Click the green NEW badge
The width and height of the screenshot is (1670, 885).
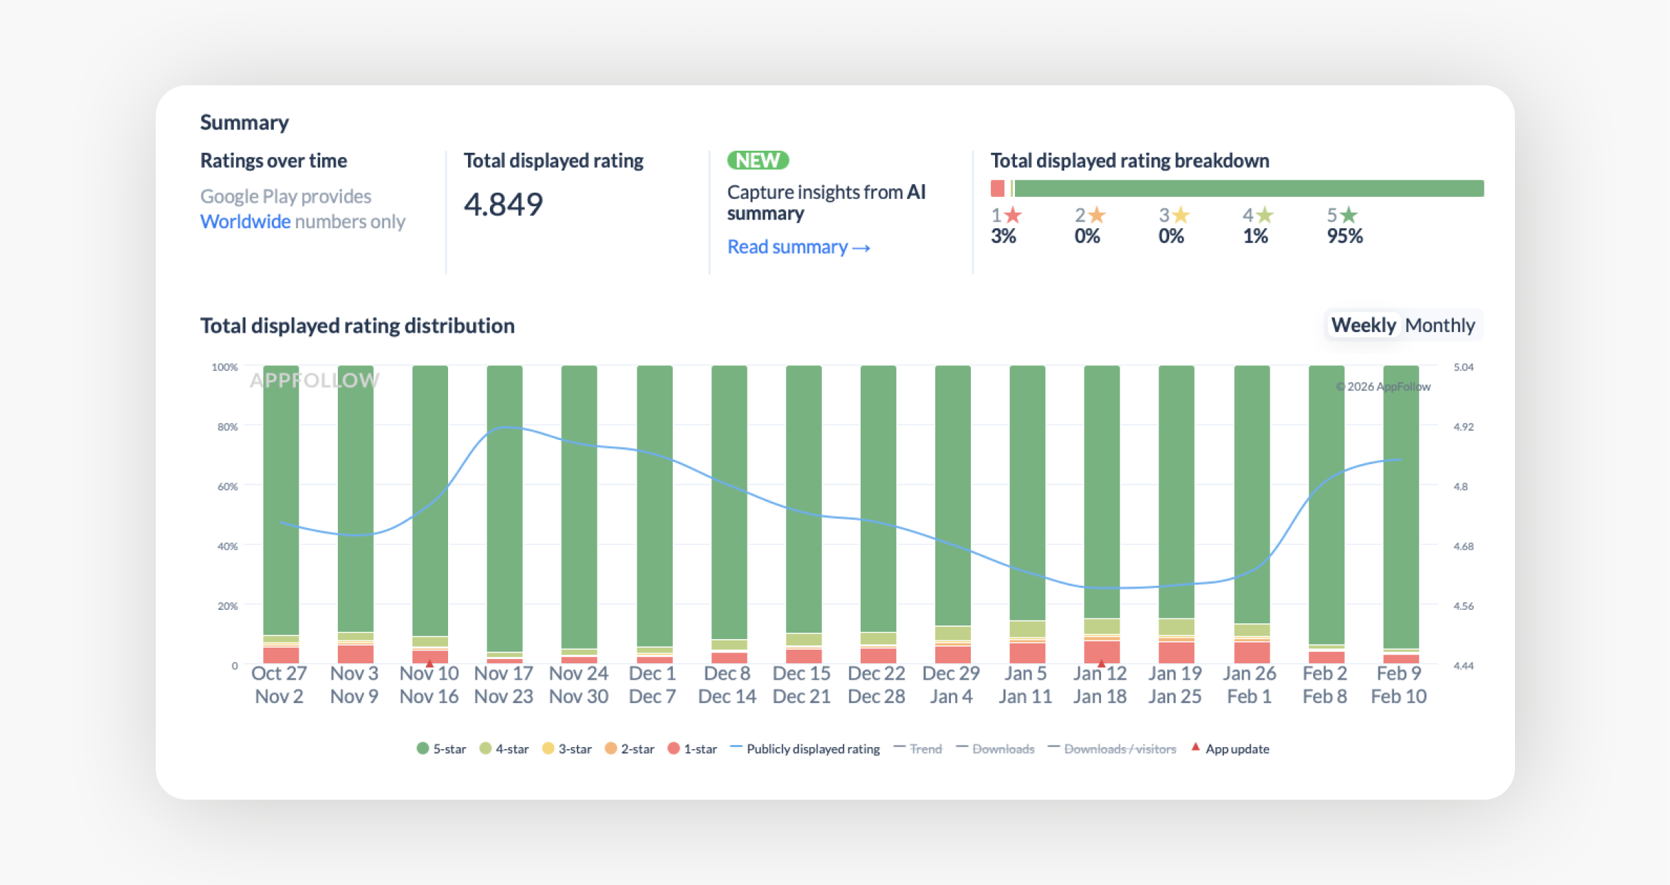(757, 161)
